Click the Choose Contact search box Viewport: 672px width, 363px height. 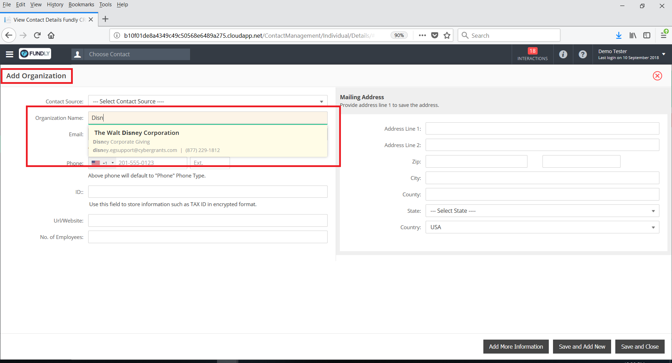(137, 54)
